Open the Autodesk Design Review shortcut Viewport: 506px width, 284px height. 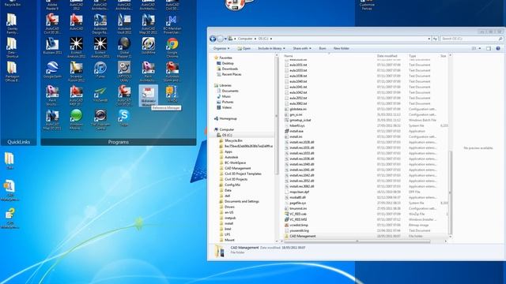[100, 24]
